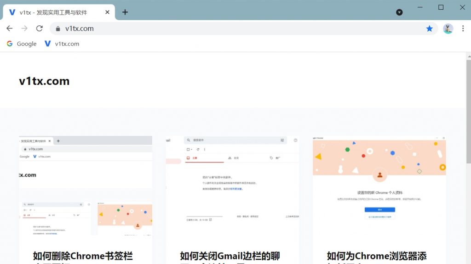
Task: Go forward using the forward arrow
Action: click(24, 28)
